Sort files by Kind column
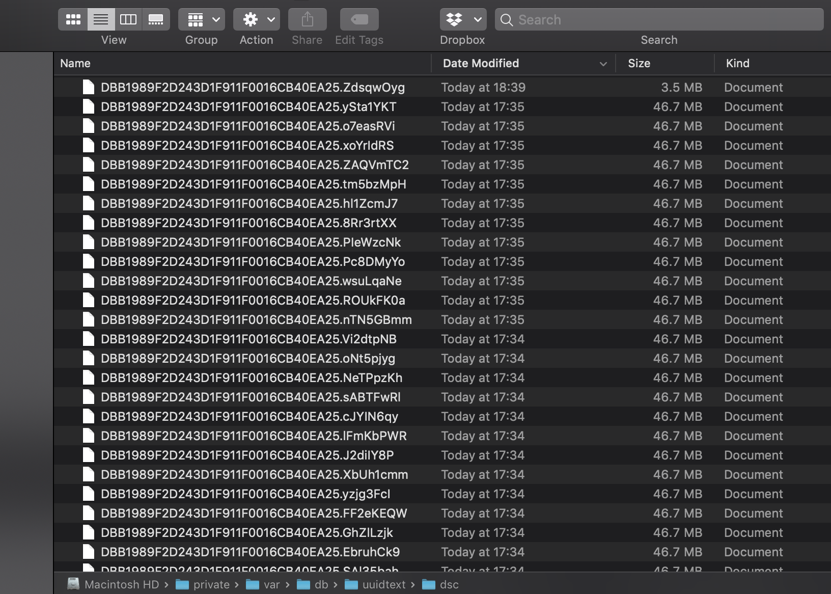Viewport: 831px width, 594px height. click(737, 63)
